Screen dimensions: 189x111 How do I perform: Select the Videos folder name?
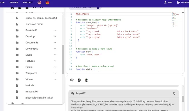coord(29,79)
